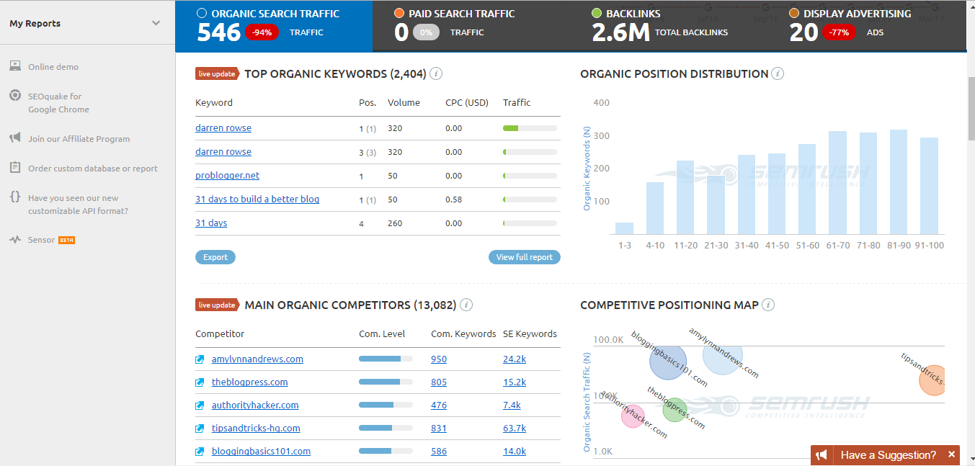The width and height of the screenshot is (975, 466).
Task: Open tipsandtricks-hq.com competitor link
Action: coord(256,429)
